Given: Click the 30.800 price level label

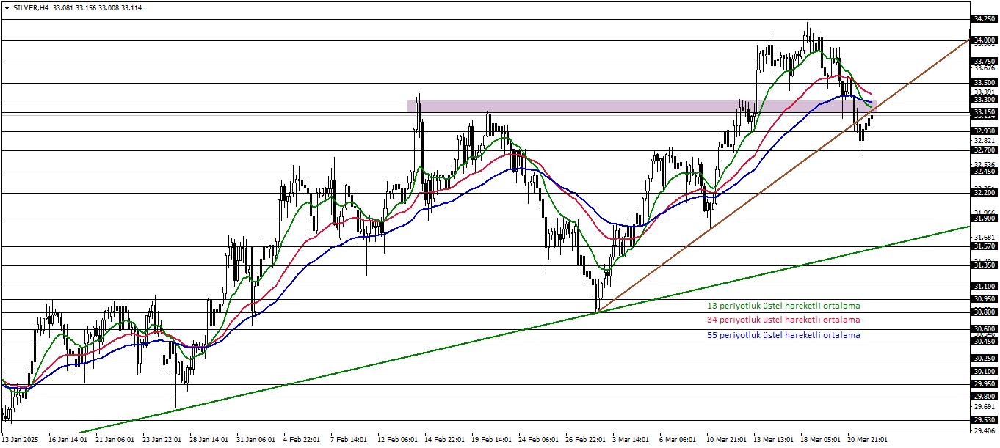Looking at the screenshot, I should [984, 312].
